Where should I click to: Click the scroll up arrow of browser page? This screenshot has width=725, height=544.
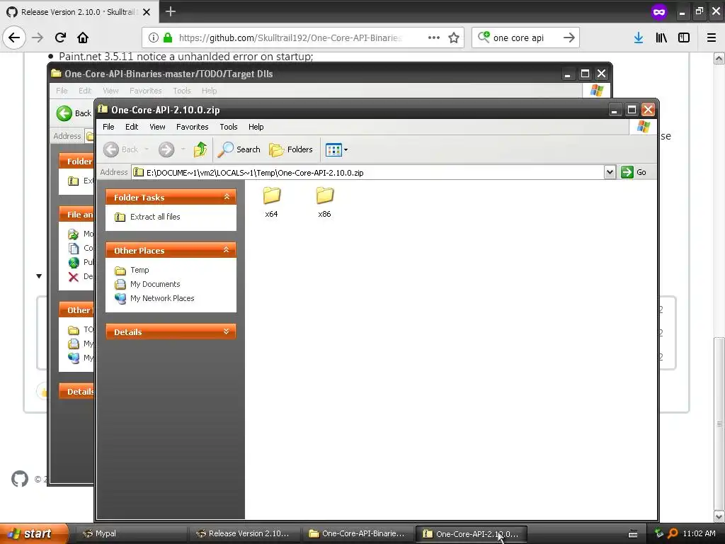coord(719,58)
